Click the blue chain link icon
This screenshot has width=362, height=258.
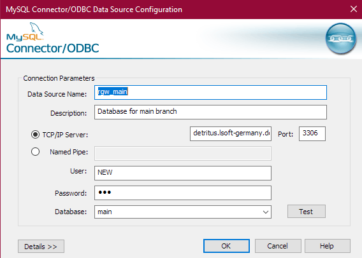[341, 38]
